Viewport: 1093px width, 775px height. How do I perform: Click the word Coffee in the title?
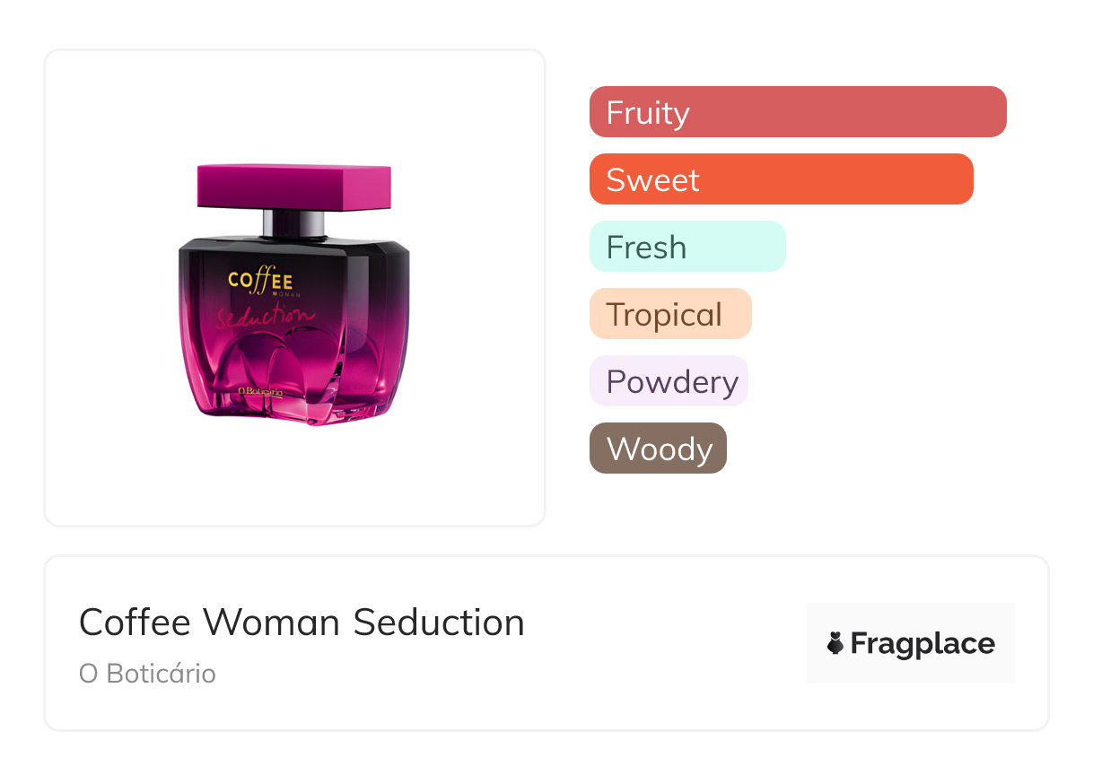pos(135,622)
